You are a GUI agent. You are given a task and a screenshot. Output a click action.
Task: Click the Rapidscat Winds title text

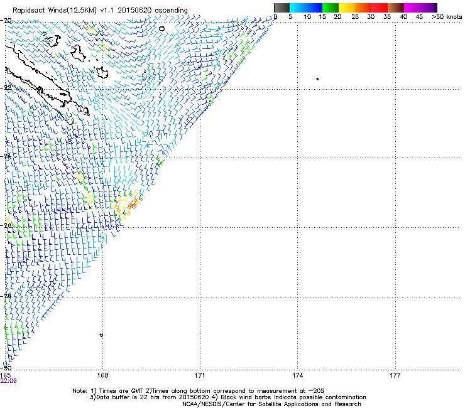(x=100, y=11)
